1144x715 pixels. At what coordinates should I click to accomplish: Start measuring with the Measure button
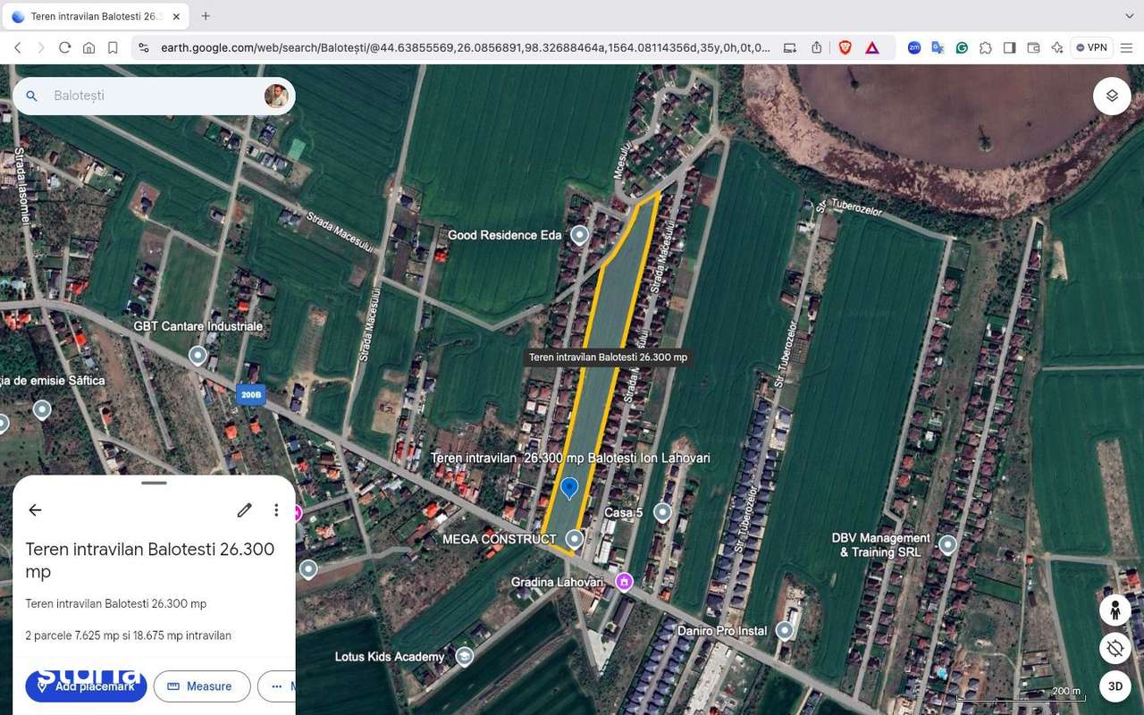tap(202, 686)
